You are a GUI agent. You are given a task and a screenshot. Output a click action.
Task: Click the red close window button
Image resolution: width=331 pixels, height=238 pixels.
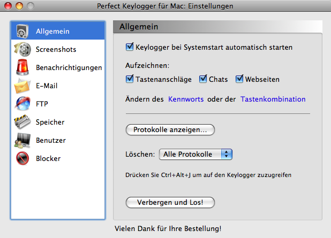coord(8,6)
